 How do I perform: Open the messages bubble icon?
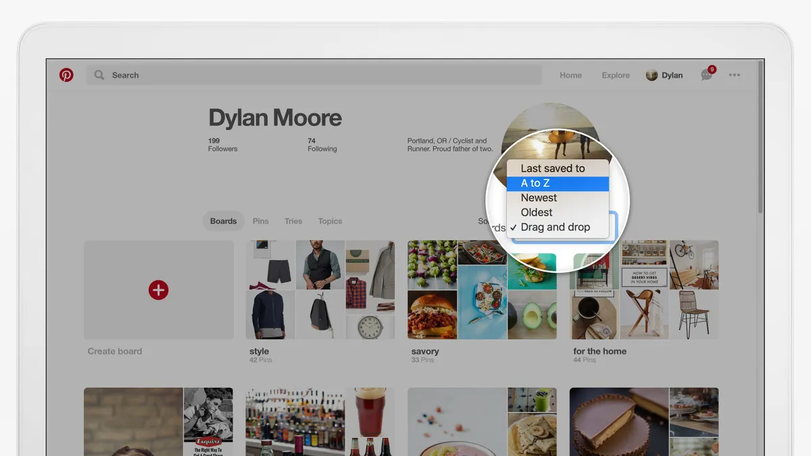(706, 75)
